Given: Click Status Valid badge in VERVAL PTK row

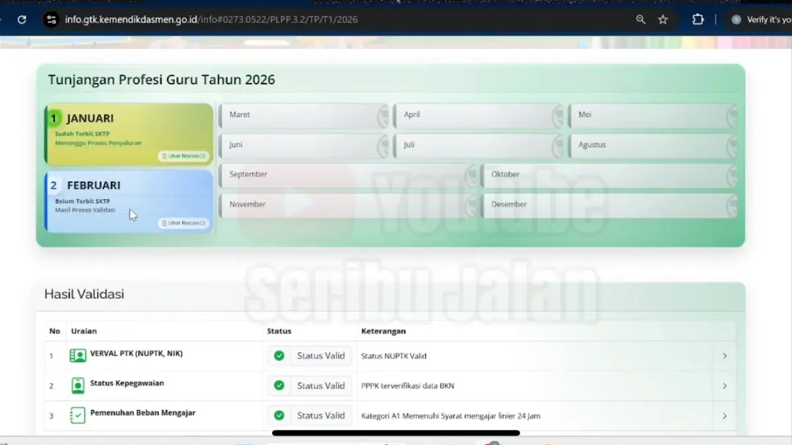Looking at the screenshot, I should coord(310,356).
